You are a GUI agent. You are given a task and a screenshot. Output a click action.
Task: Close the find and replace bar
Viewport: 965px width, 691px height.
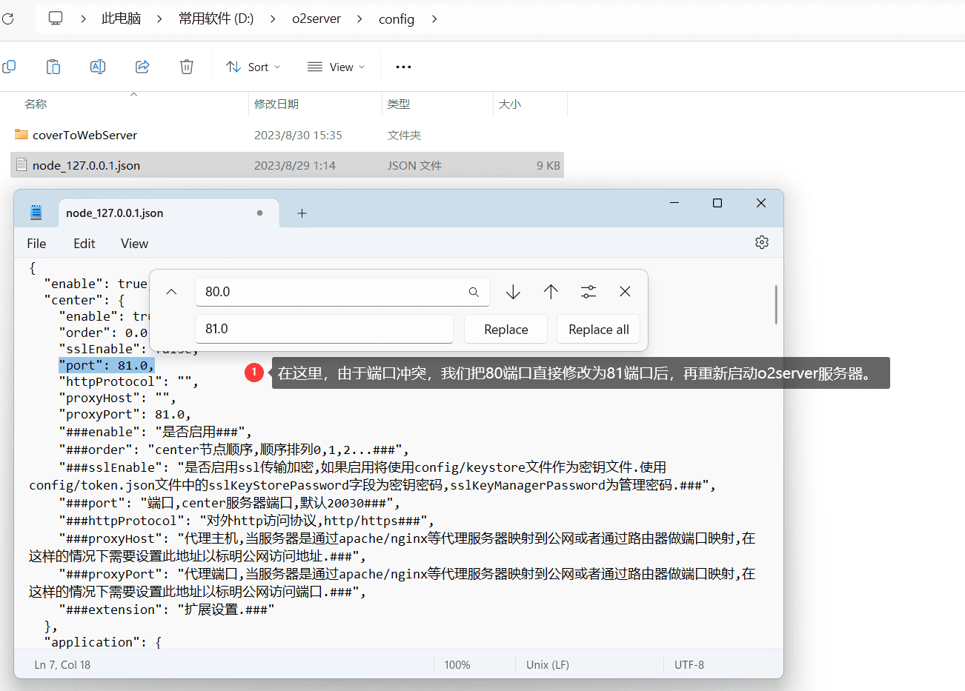click(x=625, y=292)
